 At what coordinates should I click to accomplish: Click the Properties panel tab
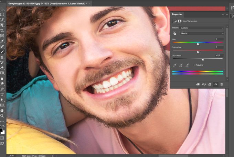pyautogui.click(x=177, y=14)
